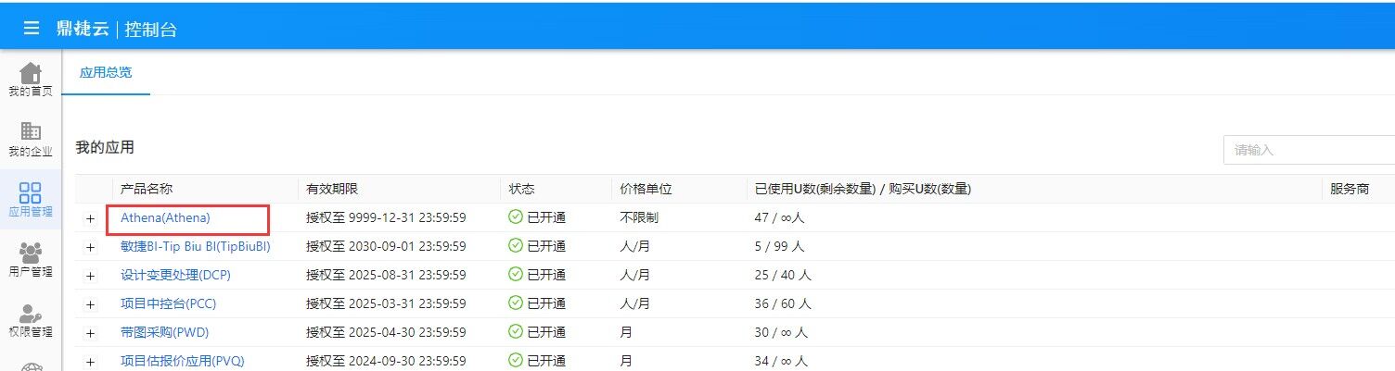Focus the 请输入 search field
Image resolution: width=1395 pixels, height=371 pixels.
coord(1309,150)
